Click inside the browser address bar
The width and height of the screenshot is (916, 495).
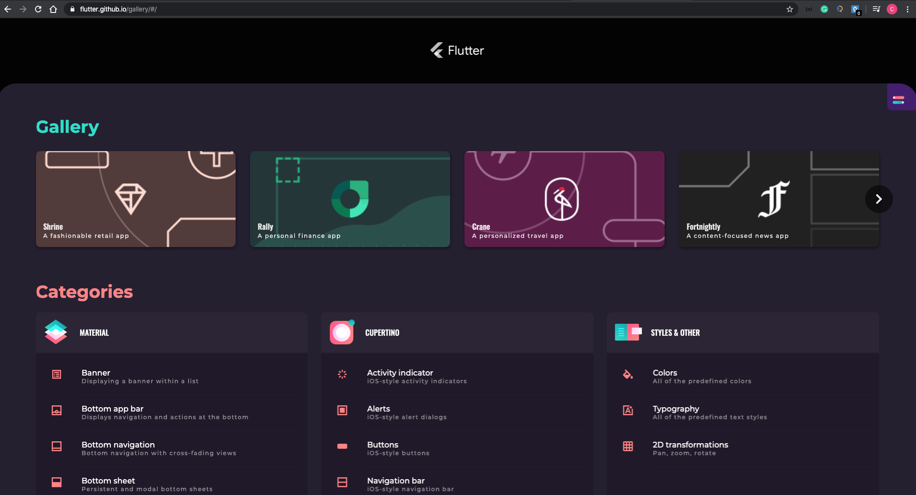[x=192, y=9]
